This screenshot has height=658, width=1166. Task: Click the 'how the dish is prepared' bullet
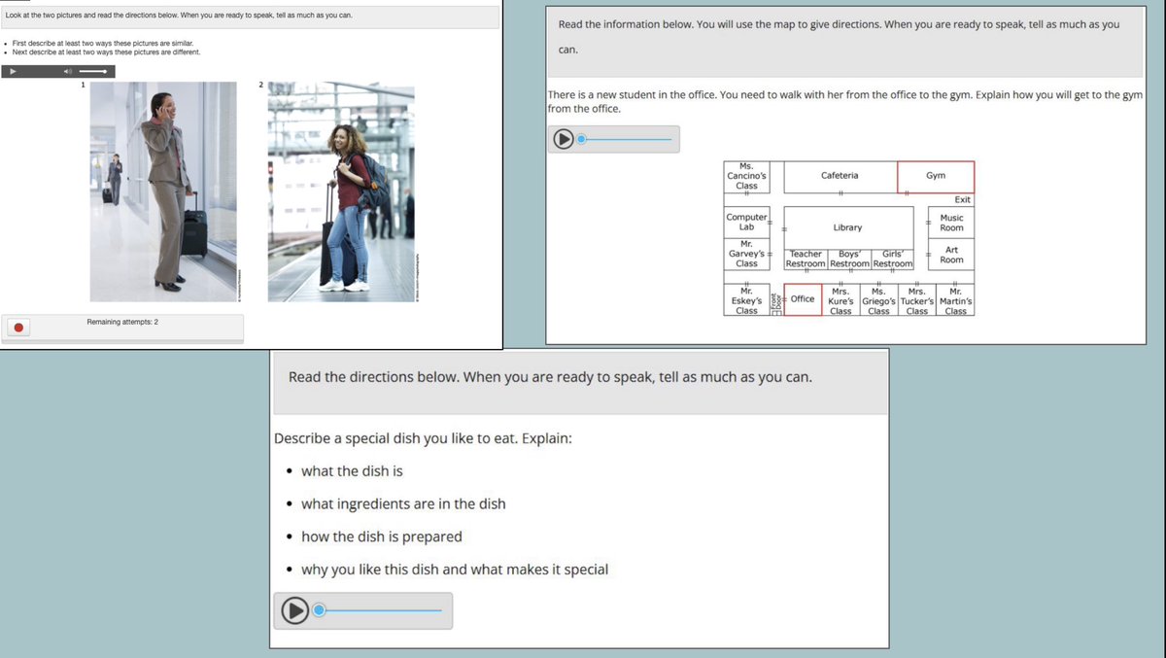pyautogui.click(x=382, y=537)
